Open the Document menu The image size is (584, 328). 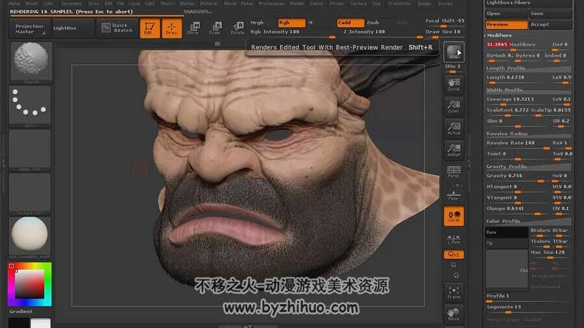click(x=71, y=3)
